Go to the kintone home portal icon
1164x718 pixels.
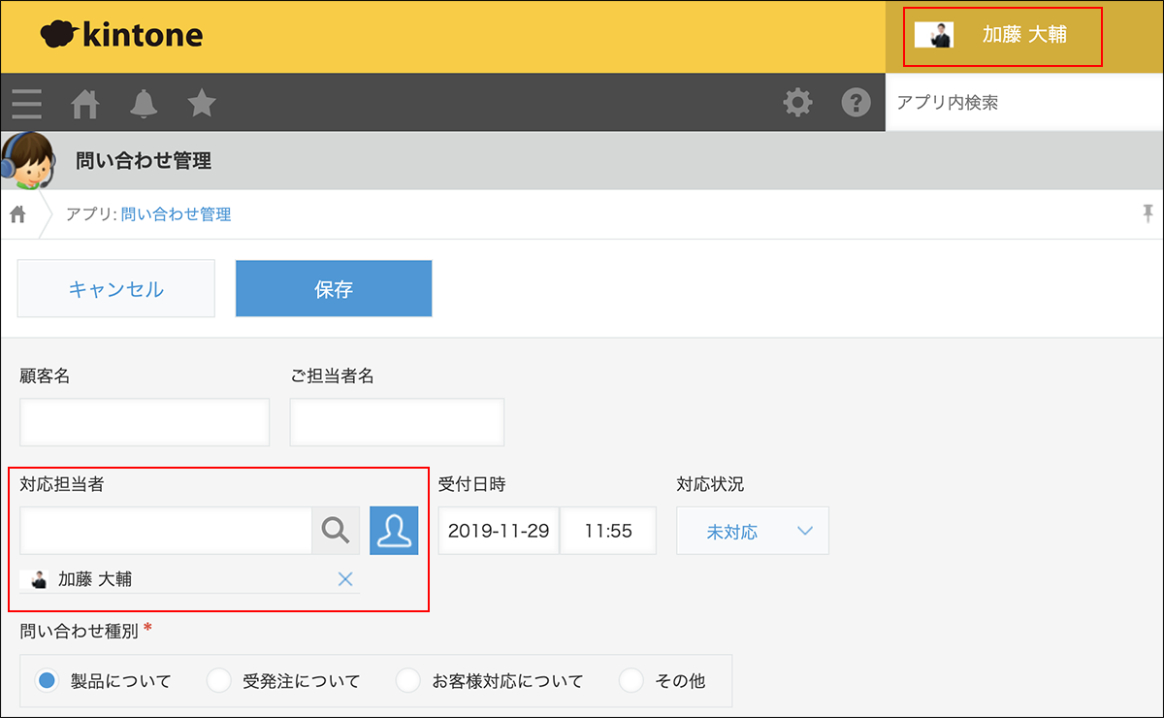(x=84, y=103)
